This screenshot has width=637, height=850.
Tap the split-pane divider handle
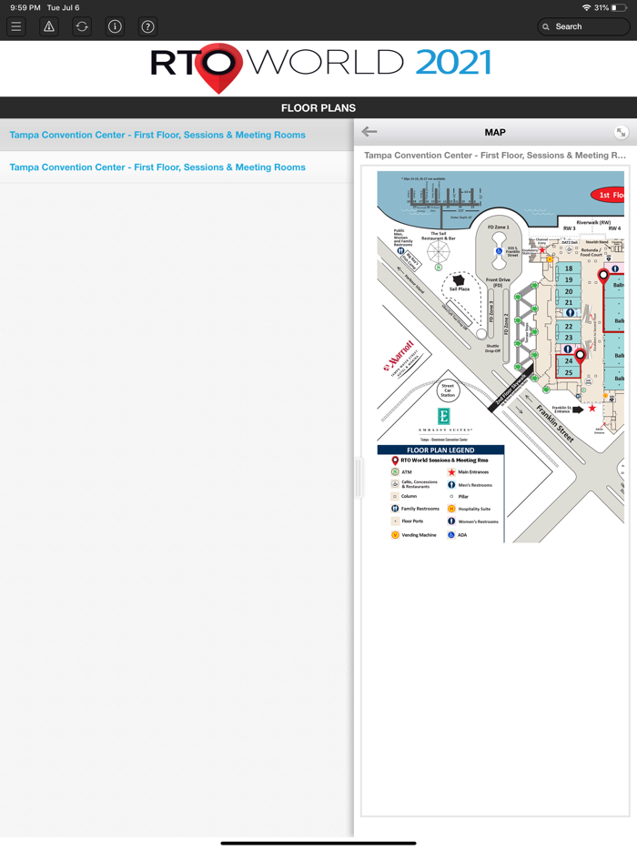359,478
